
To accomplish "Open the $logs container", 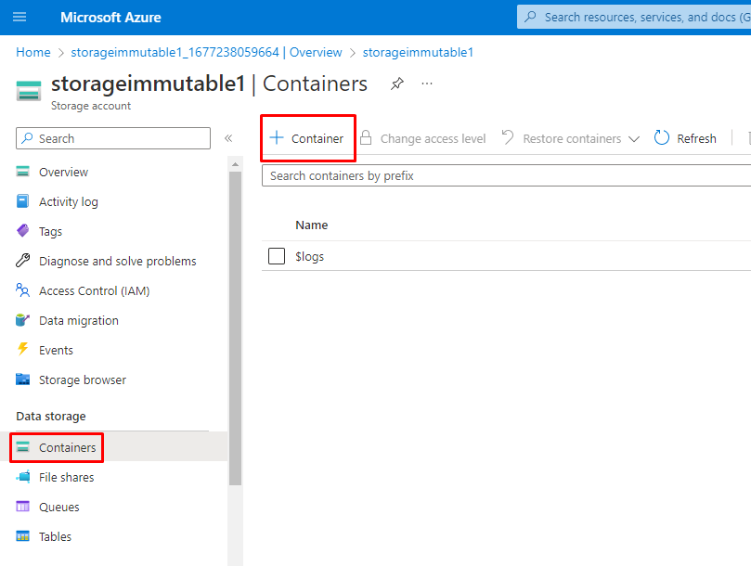I will [309, 257].
